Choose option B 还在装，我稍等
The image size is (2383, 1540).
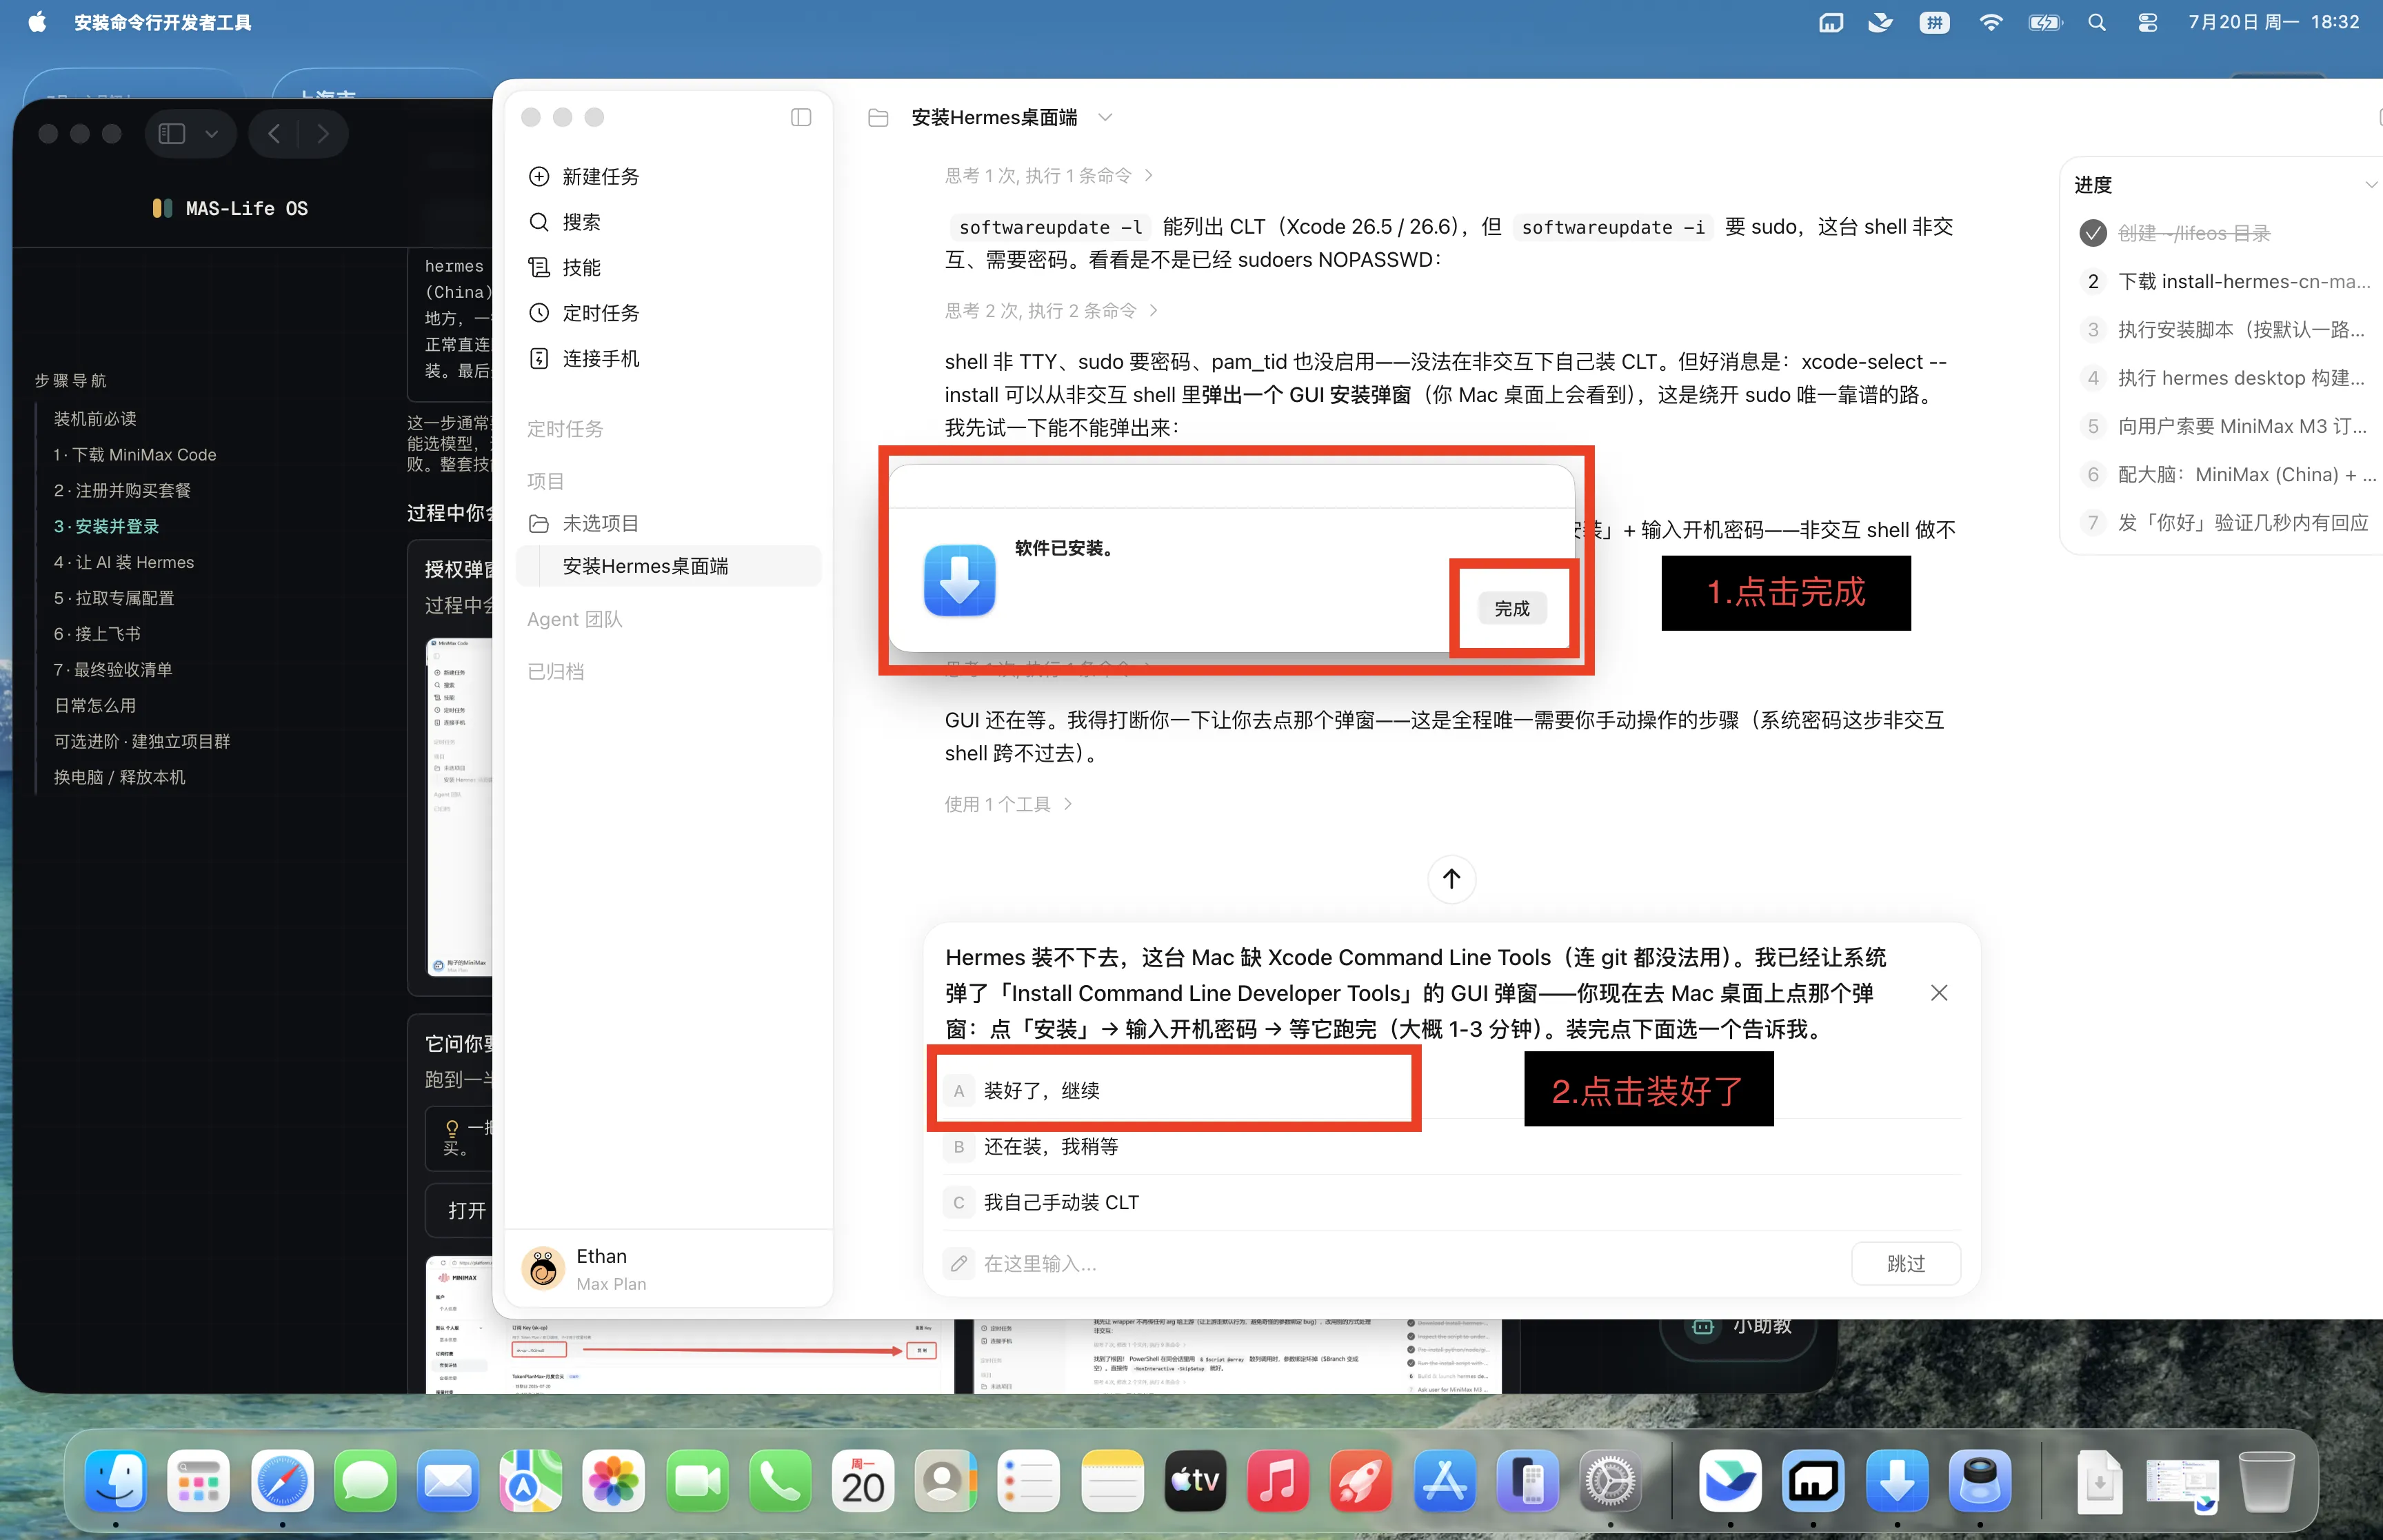1451,1146
